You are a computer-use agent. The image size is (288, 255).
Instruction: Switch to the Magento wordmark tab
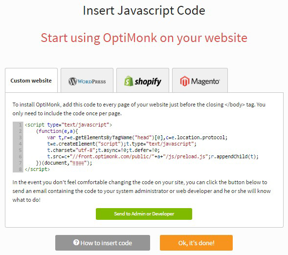(200, 80)
